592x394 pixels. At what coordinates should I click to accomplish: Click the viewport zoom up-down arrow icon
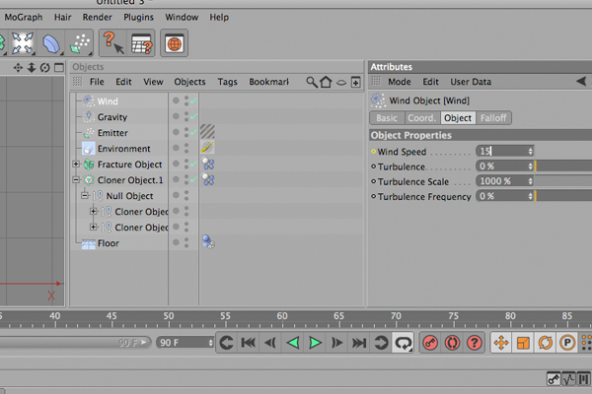(32, 68)
